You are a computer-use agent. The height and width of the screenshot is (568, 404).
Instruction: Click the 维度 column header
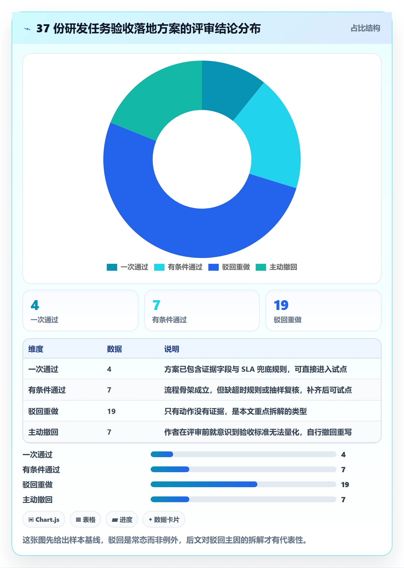(36, 349)
